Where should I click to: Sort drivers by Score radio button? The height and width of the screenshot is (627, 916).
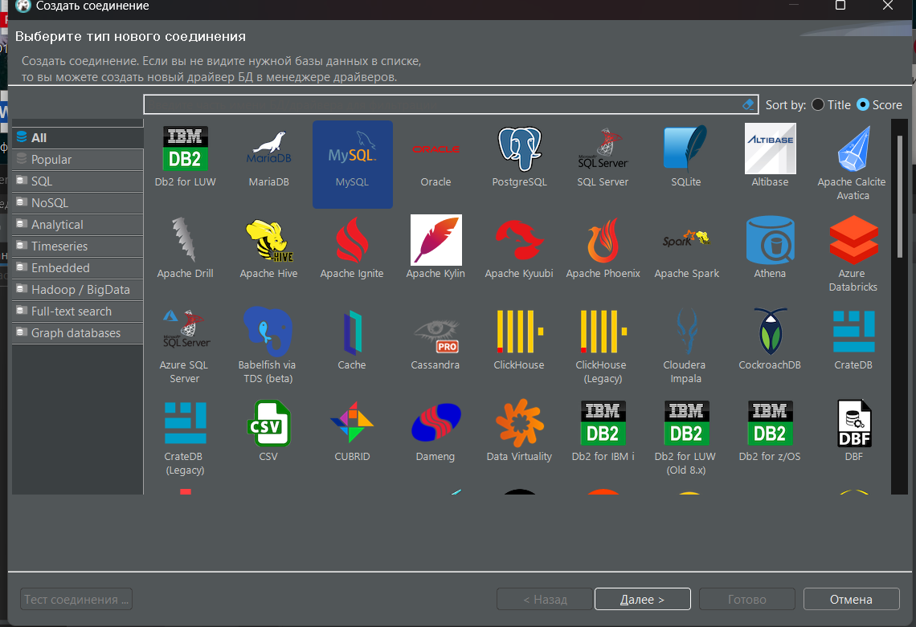pyautogui.click(x=863, y=104)
